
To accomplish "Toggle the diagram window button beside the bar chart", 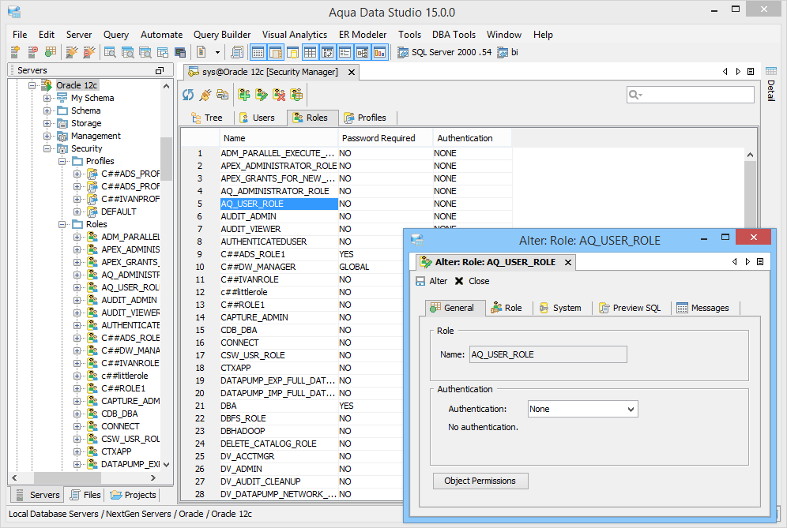I will [363, 52].
